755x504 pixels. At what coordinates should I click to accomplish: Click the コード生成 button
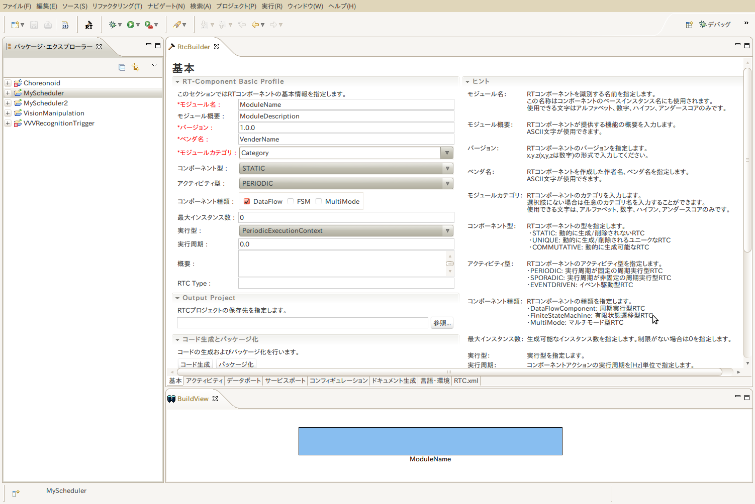pyautogui.click(x=195, y=364)
